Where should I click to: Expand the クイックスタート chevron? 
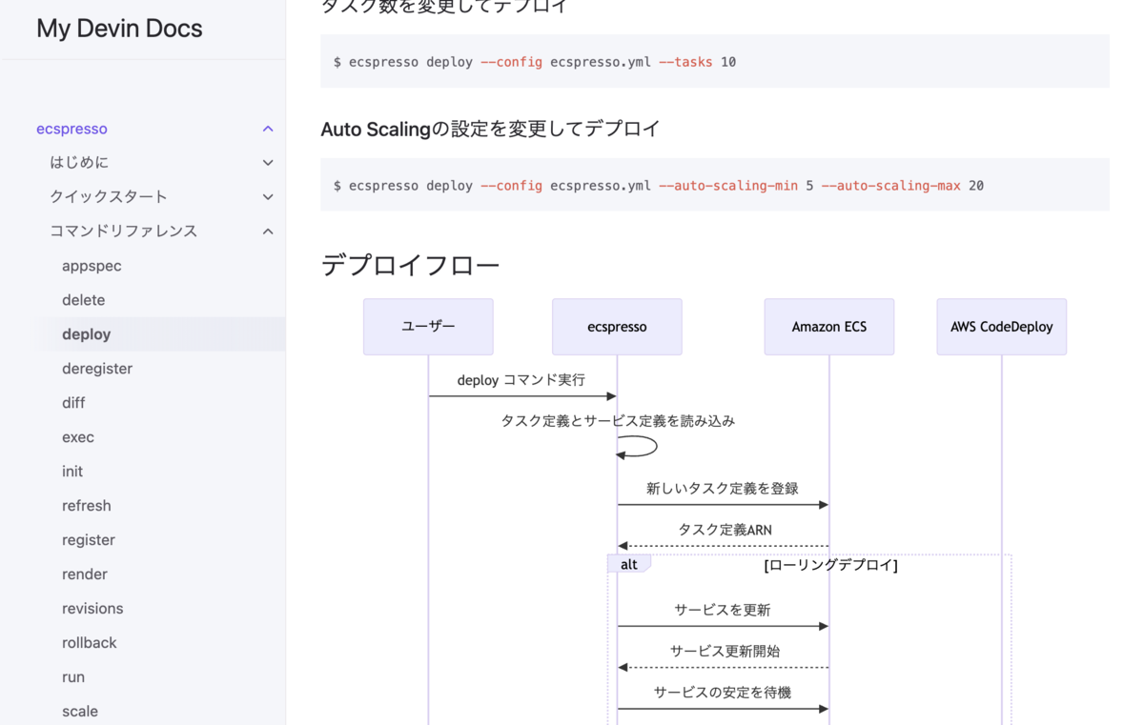click(268, 197)
